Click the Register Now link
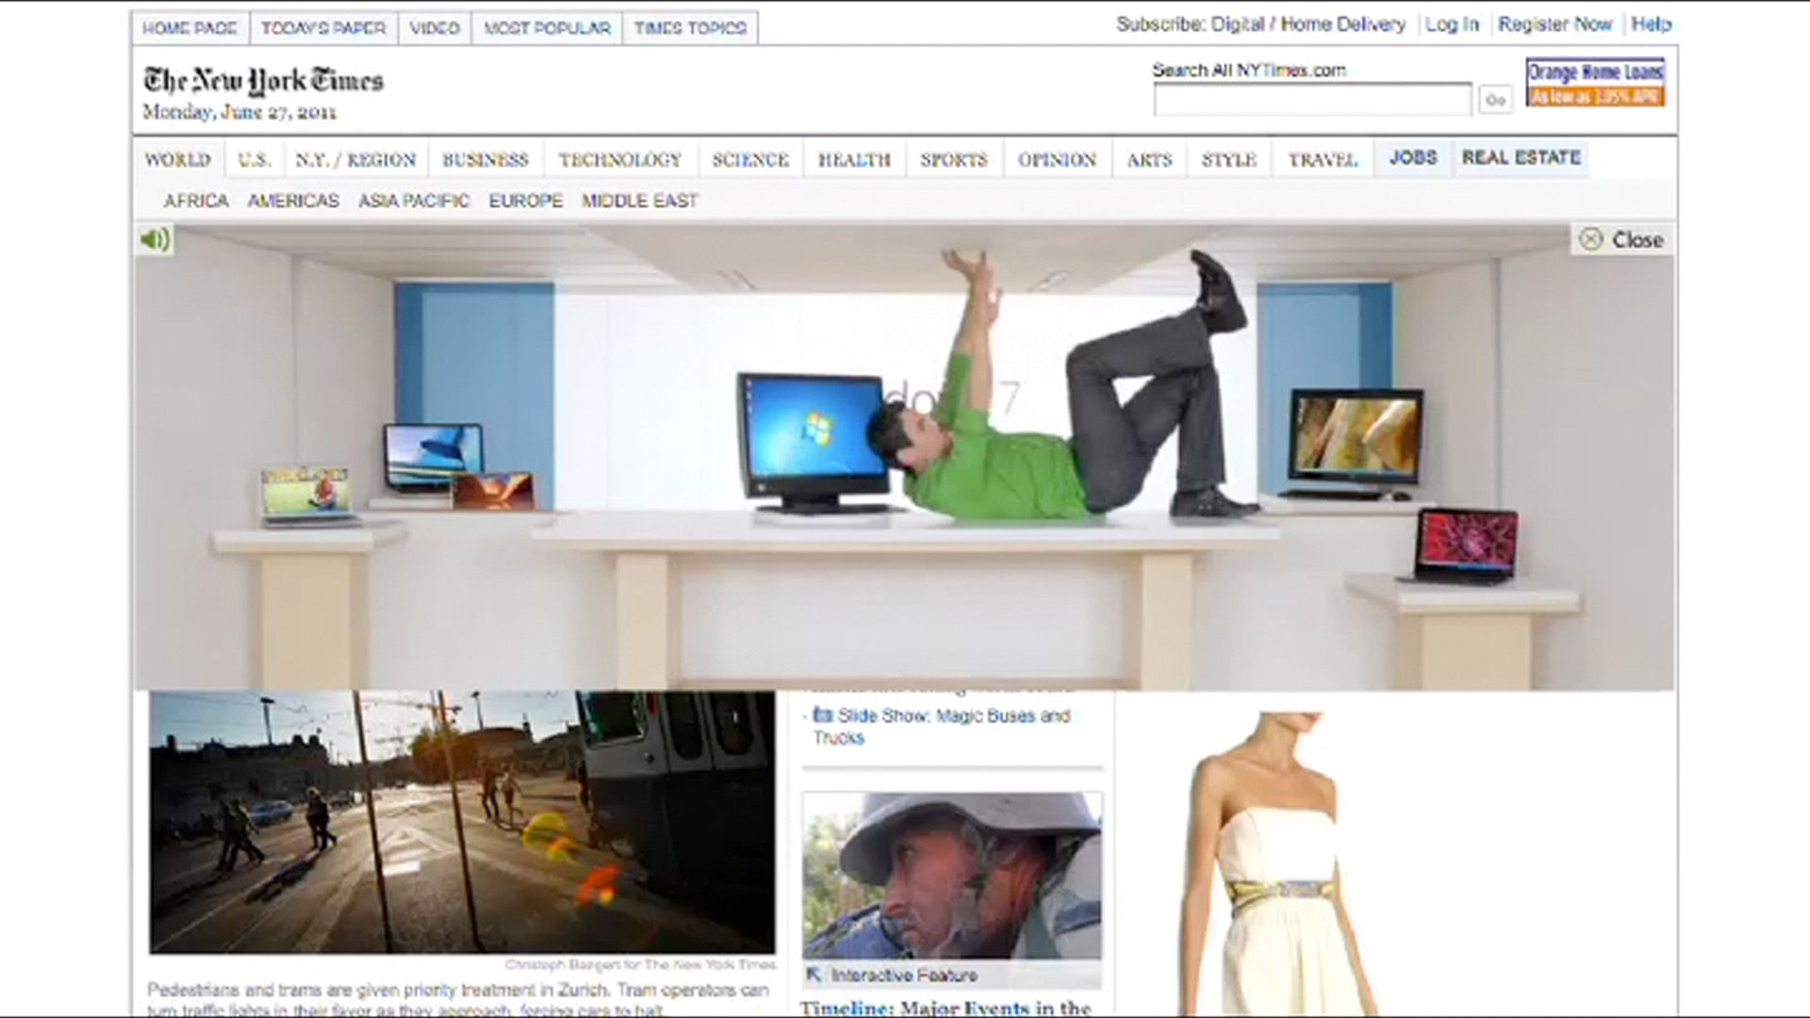The image size is (1810, 1018). pyautogui.click(x=1555, y=25)
